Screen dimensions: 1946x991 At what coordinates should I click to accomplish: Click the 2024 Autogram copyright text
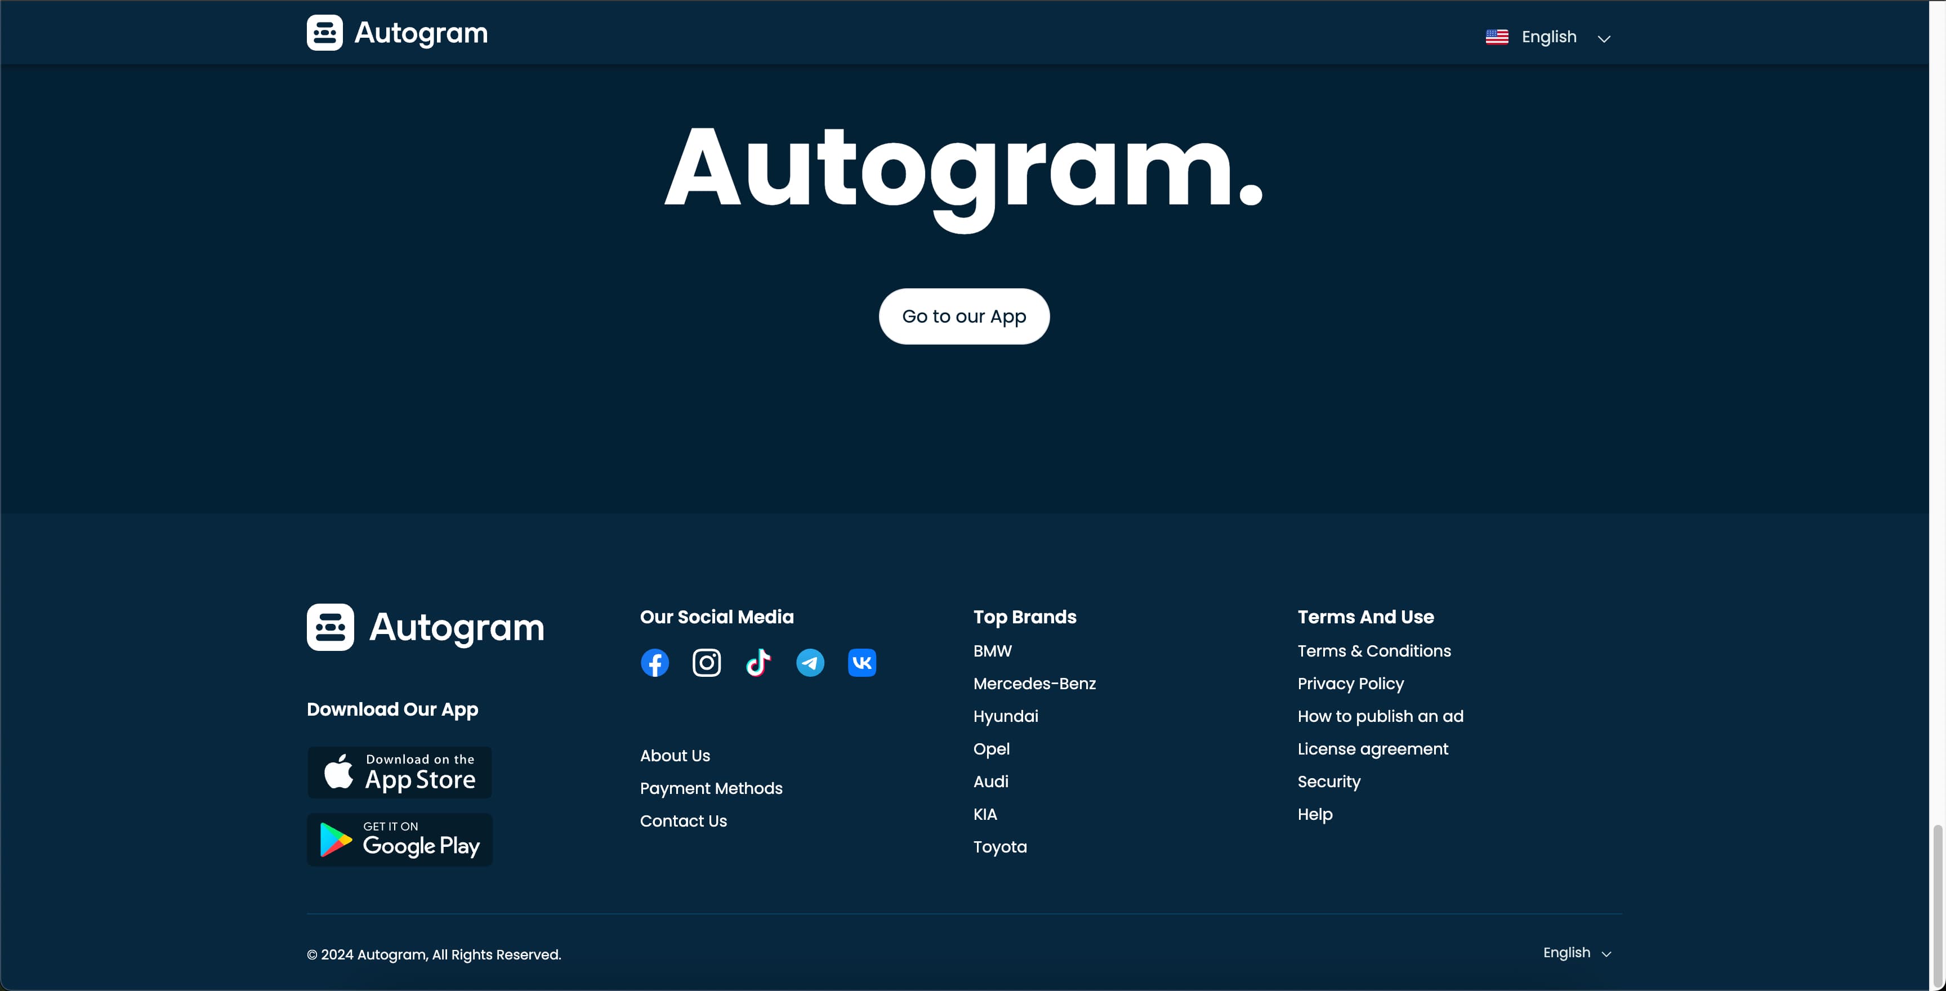[434, 954]
